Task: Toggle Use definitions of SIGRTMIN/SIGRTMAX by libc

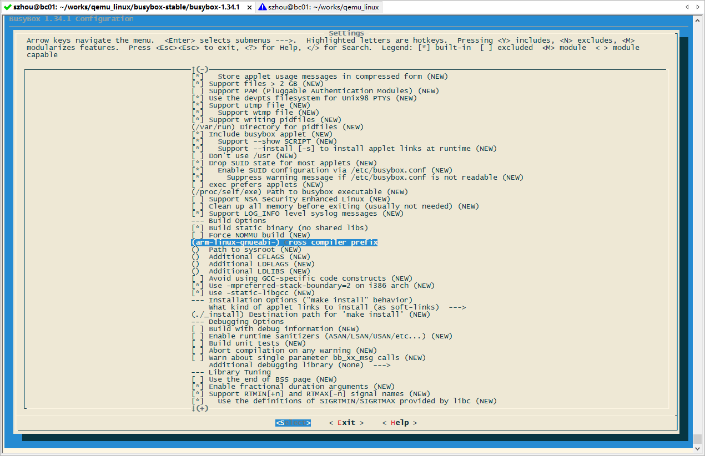Action: point(344,401)
